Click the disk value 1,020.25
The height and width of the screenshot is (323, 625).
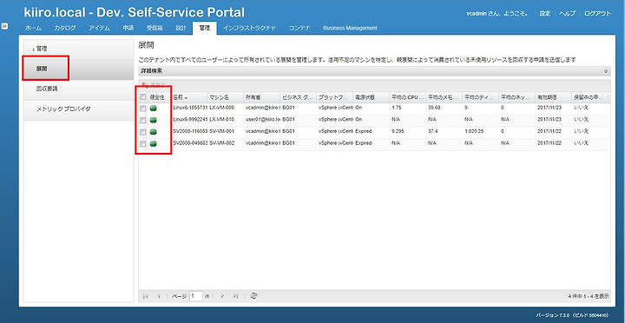click(474, 131)
